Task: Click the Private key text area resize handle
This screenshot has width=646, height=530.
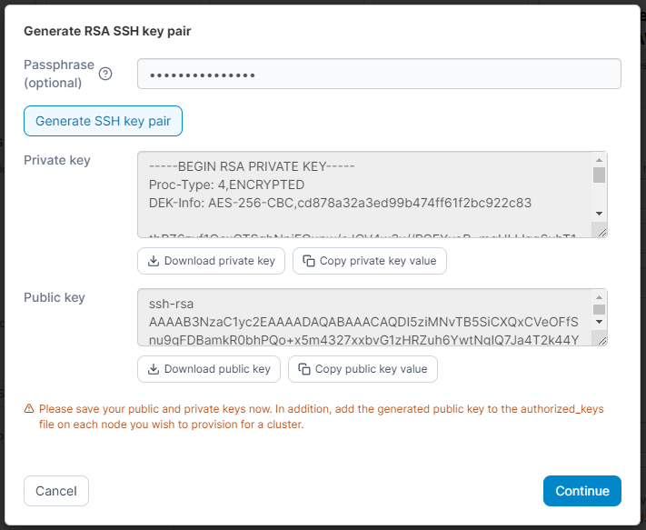Action: pos(601,232)
